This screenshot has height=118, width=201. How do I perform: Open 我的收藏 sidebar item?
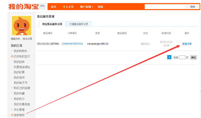19,93
